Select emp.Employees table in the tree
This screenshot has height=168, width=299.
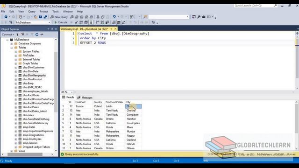coord(32,139)
